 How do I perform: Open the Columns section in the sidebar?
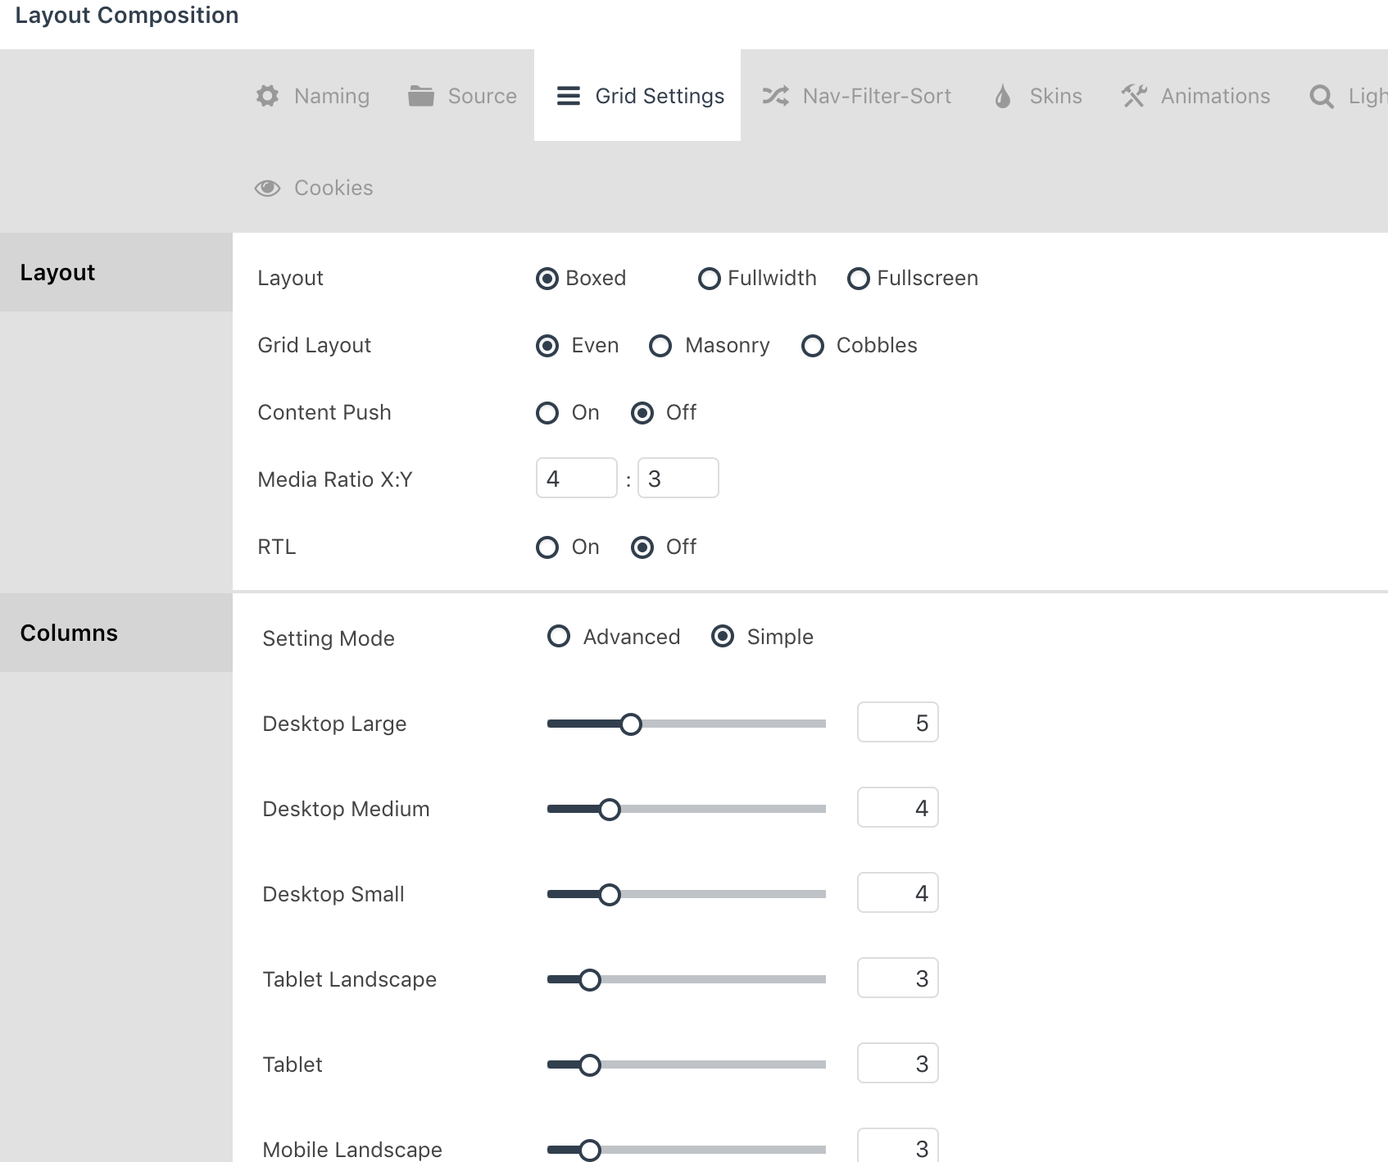[69, 633]
